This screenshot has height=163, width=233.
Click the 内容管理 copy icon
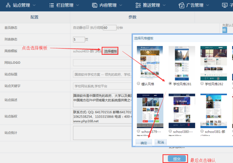[x=94, y=5]
